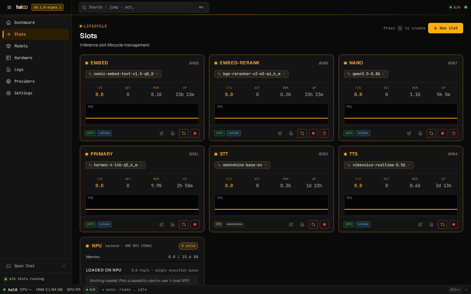Edit the EMBED-RERANK slot
The width and height of the screenshot is (471, 294).
280,133
